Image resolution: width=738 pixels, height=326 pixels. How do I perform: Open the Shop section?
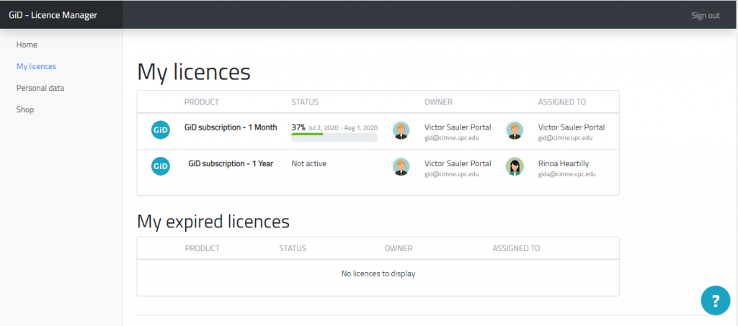[25, 109]
